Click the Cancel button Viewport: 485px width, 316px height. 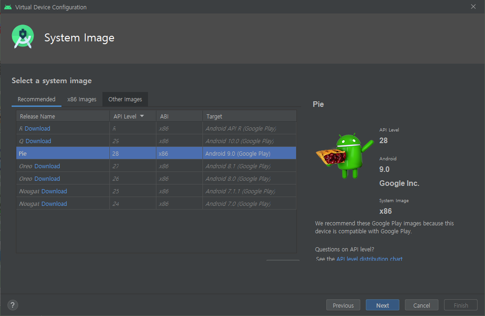tap(422, 305)
